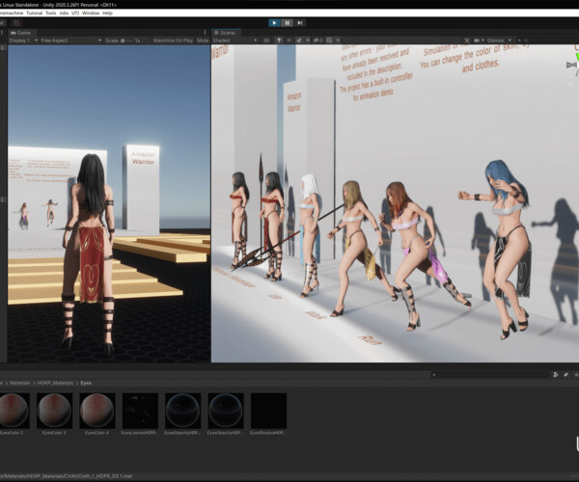579x482 pixels.
Task: Toggle the Scene view grid icon
Action: point(329,40)
